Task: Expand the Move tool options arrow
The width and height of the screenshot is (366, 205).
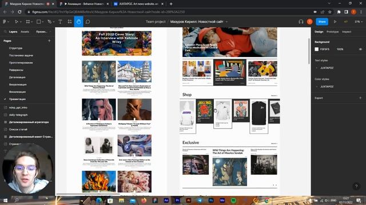Action: (x=21, y=22)
